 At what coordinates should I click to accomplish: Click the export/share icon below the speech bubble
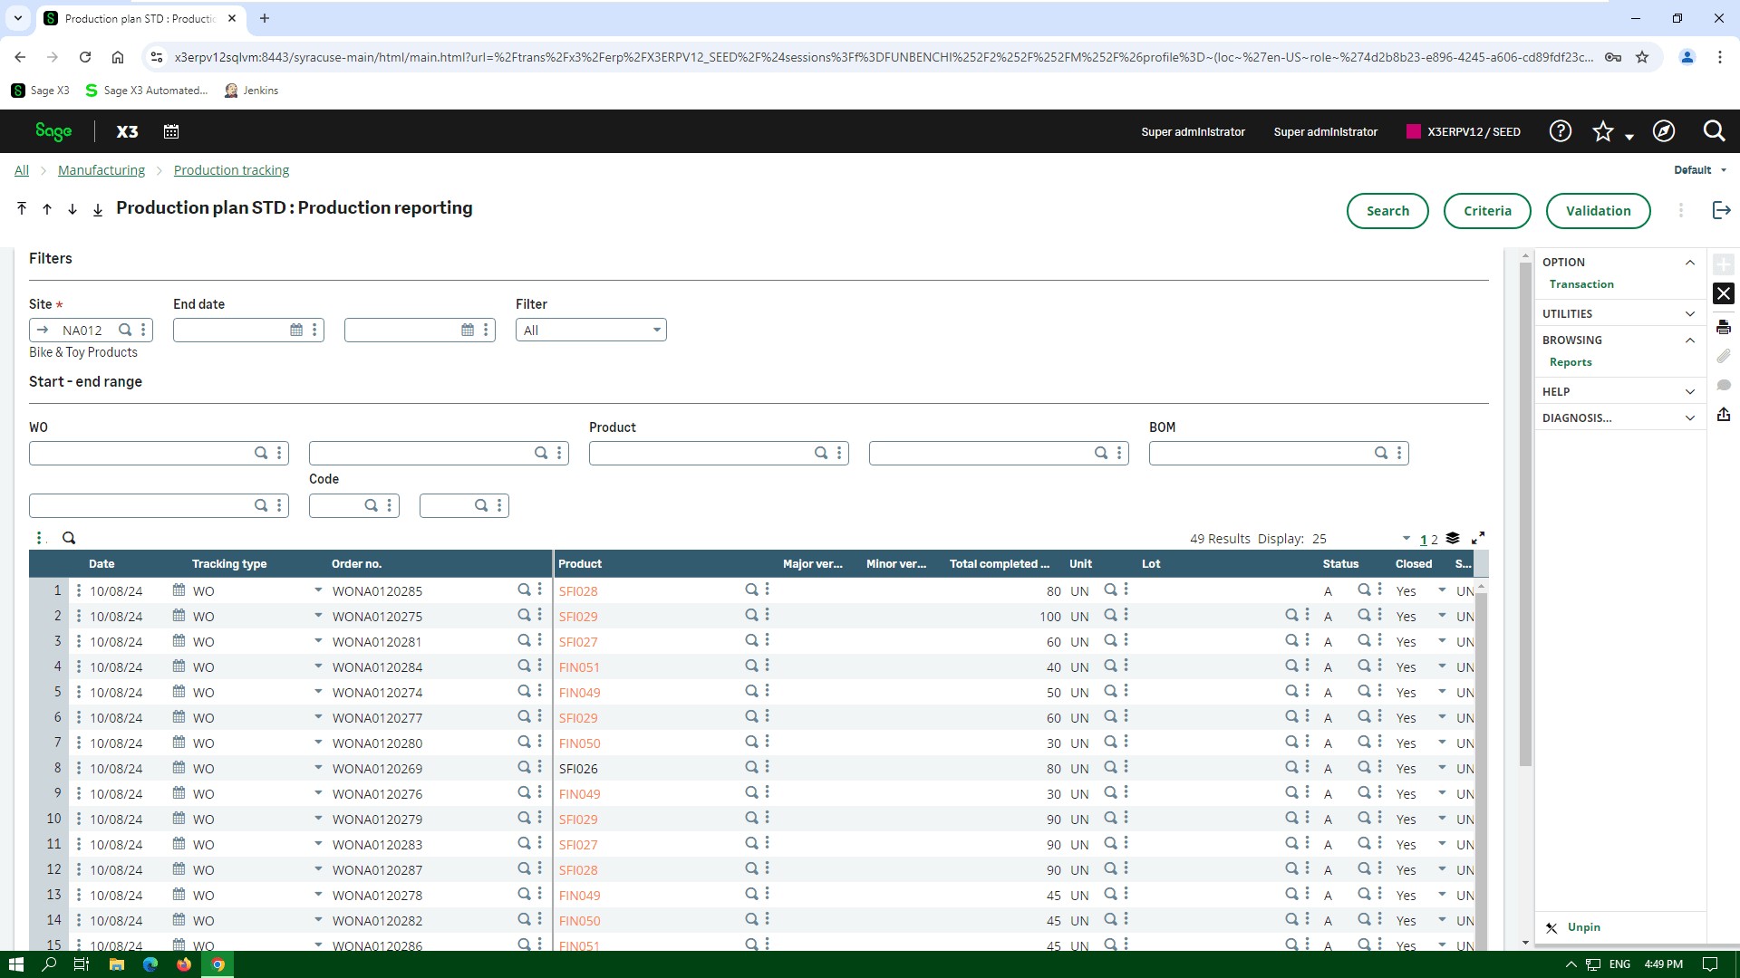click(x=1725, y=415)
